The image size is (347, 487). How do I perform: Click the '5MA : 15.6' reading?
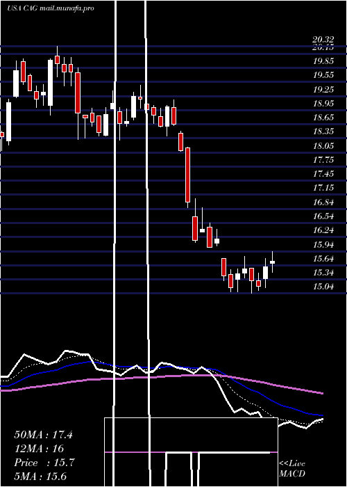tap(40, 477)
